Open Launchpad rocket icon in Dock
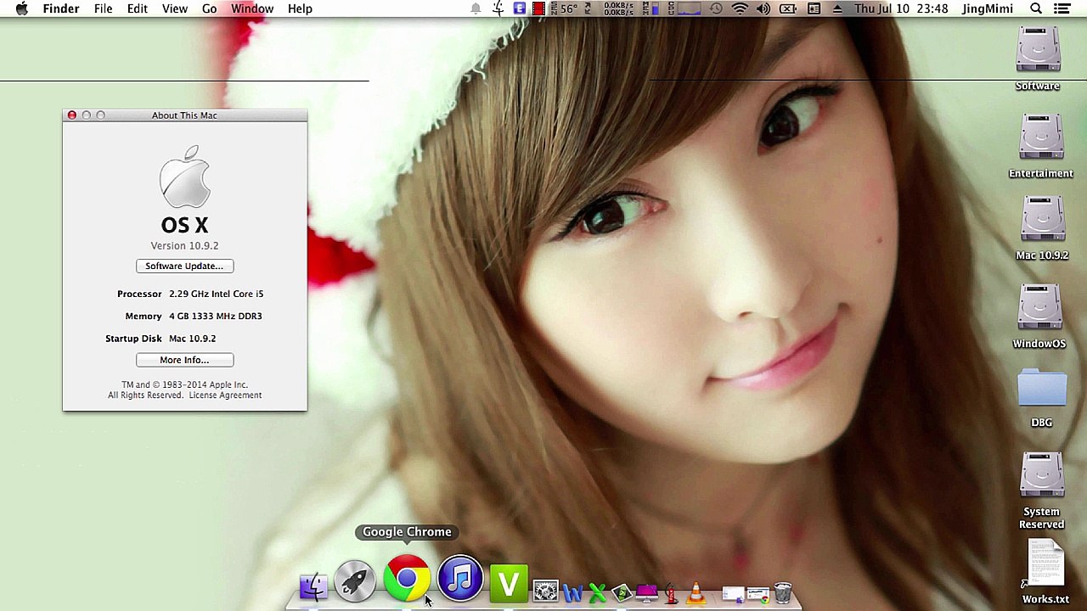1087x611 pixels. pos(355,581)
